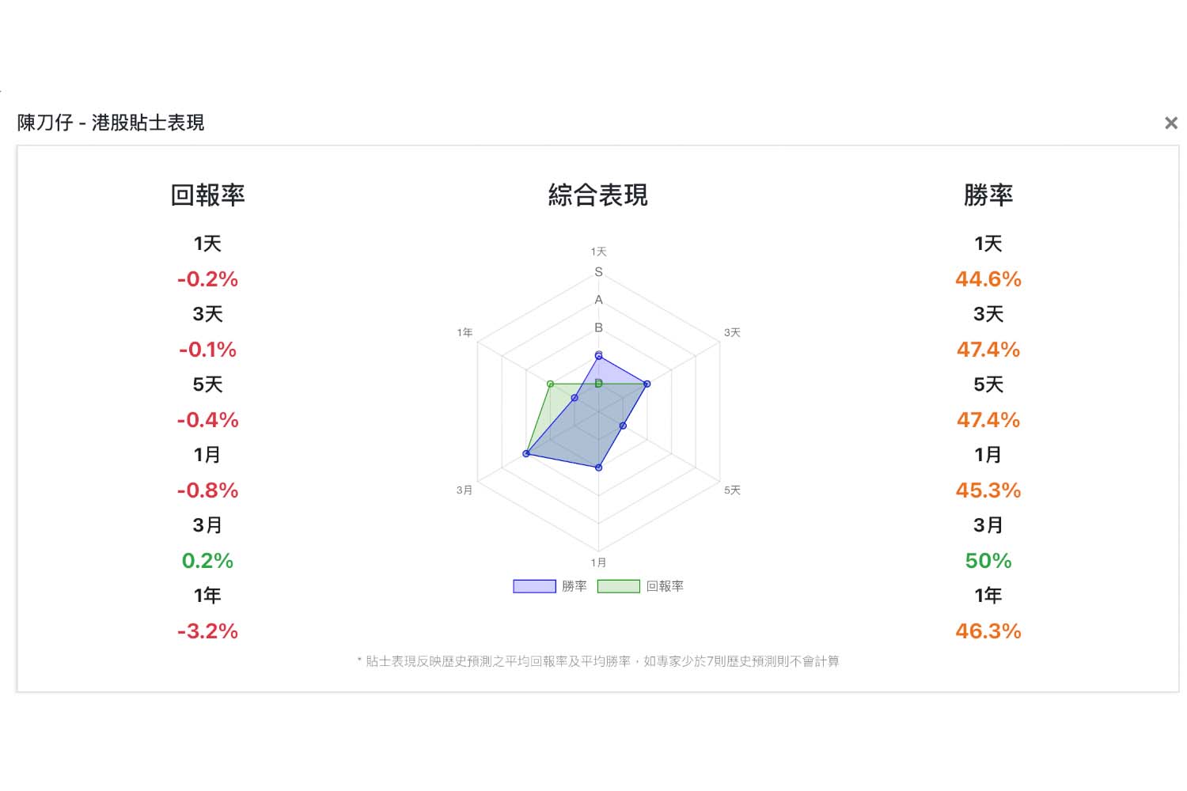Image resolution: width=1187 pixels, height=791 pixels.
Task: Select blue data point on 3天 axis
Action: click(647, 384)
